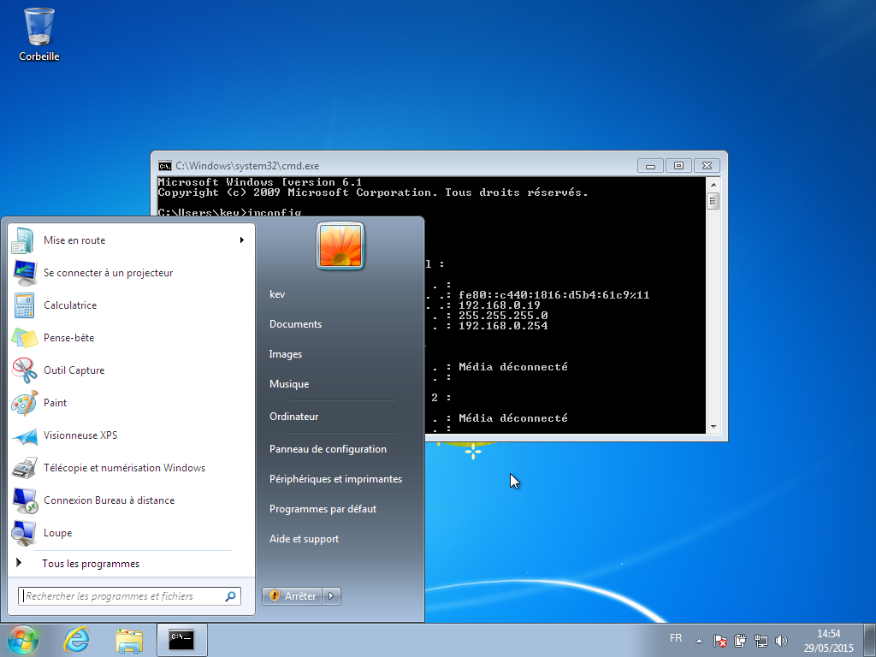This screenshot has height=657, width=876.
Task: Minimize the cmd.exe window
Action: tap(650, 166)
